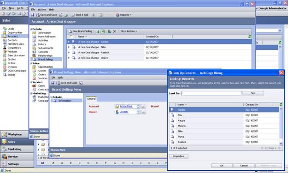Select the General tab in Brand Selling form
Image resolution: width=288 pixels, height=173 pixels.
click(x=91, y=99)
